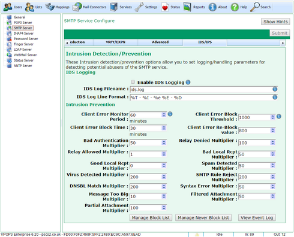Adjust Client Error Monitor Period spinner
The image size is (294, 237).
tap(164, 114)
